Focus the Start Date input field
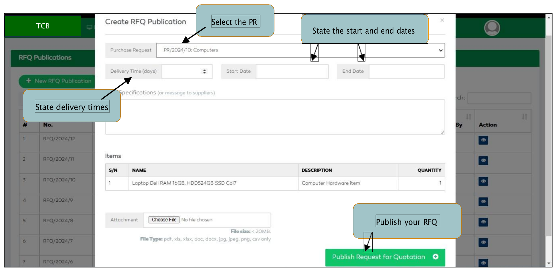Image resolution: width=558 pixels, height=271 pixels. (292, 71)
